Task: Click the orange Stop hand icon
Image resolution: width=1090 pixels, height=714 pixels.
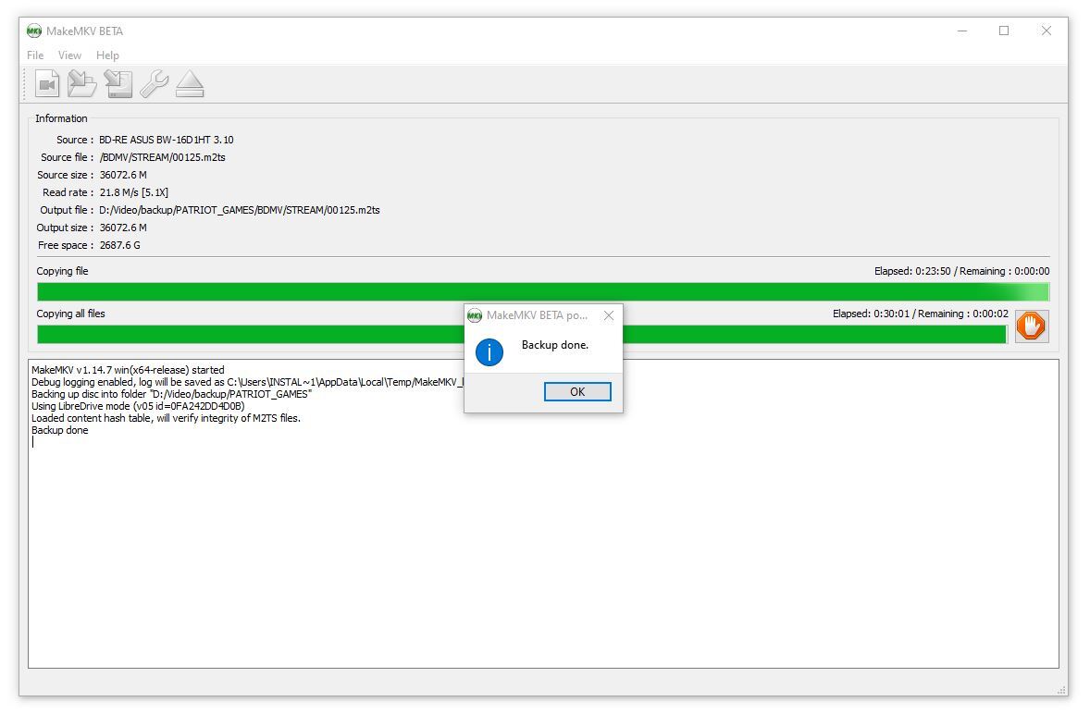Action: (1031, 326)
